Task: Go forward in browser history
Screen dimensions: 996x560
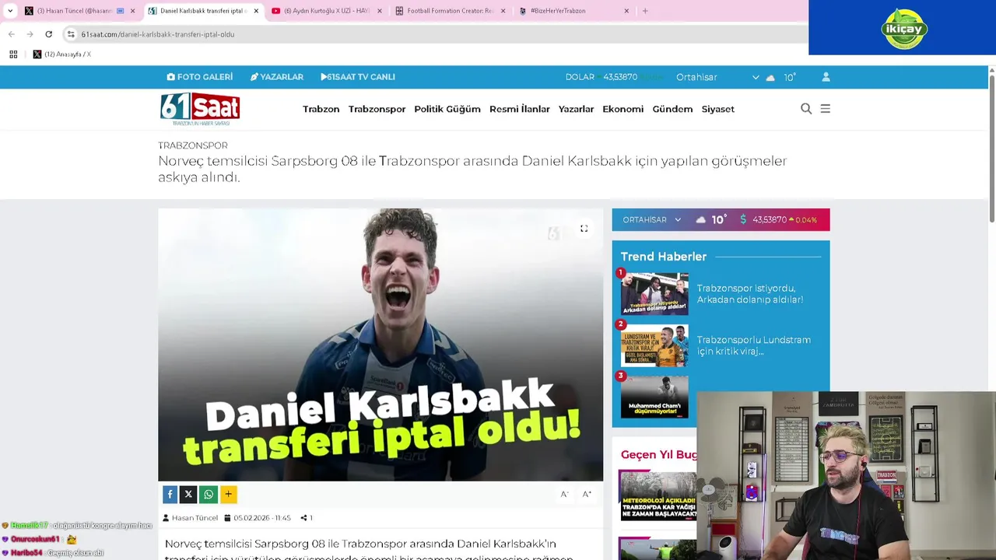Action: click(30, 34)
